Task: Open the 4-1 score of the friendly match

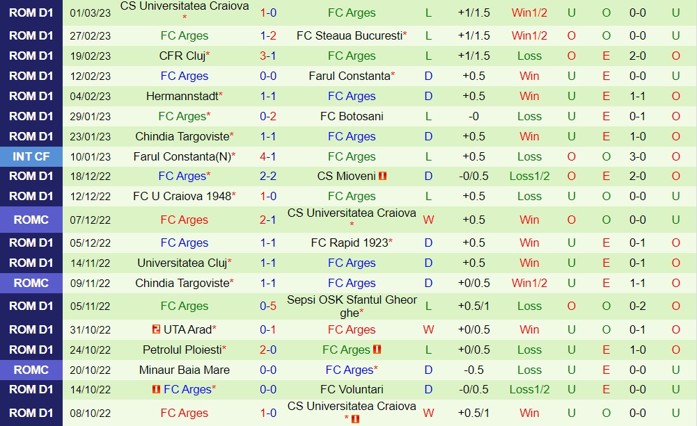Action: tap(268, 156)
